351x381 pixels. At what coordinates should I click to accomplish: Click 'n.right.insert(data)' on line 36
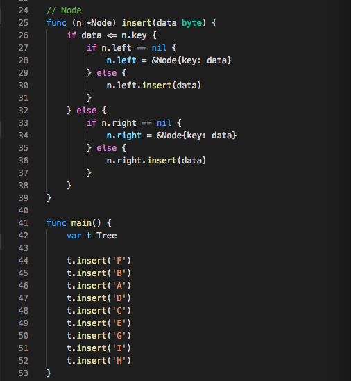(156, 161)
